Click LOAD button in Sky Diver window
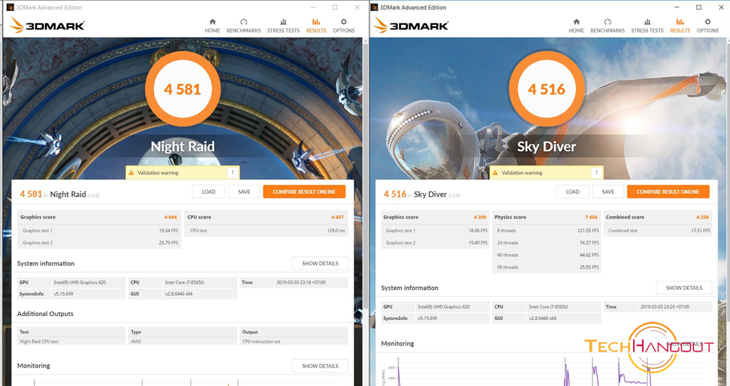Image resolution: width=730 pixels, height=386 pixels. click(572, 192)
